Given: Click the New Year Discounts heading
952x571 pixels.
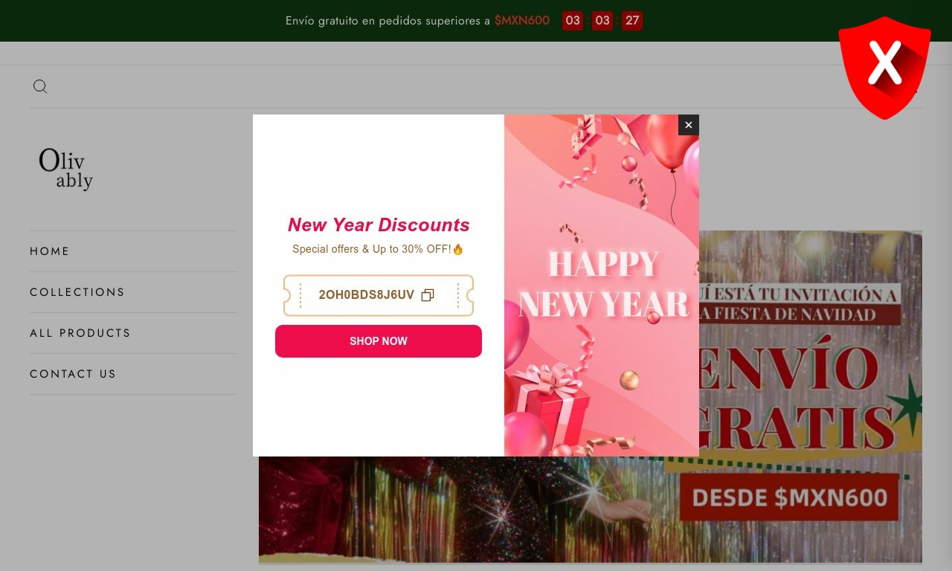Looking at the screenshot, I should click(x=379, y=225).
